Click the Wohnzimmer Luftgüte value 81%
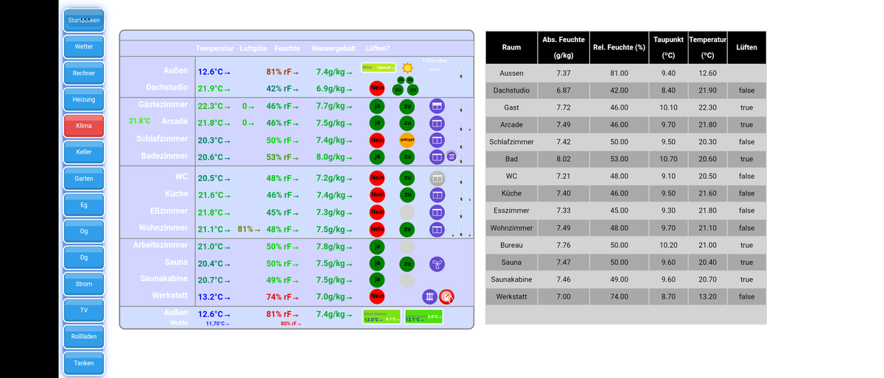Image resolution: width=884 pixels, height=378 pixels. pyautogui.click(x=249, y=229)
